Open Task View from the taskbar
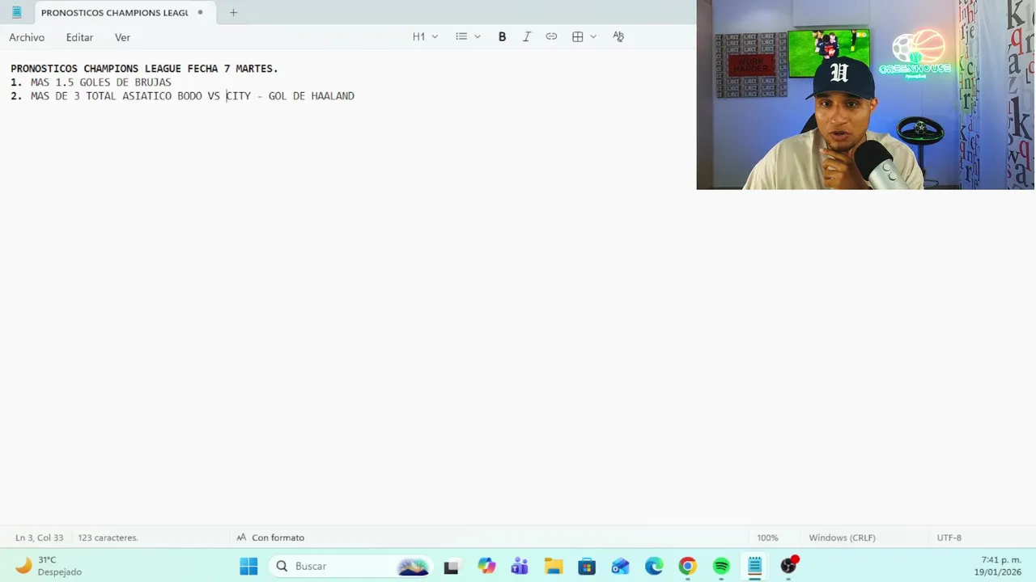The width and height of the screenshot is (1036, 582). click(x=452, y=566)
